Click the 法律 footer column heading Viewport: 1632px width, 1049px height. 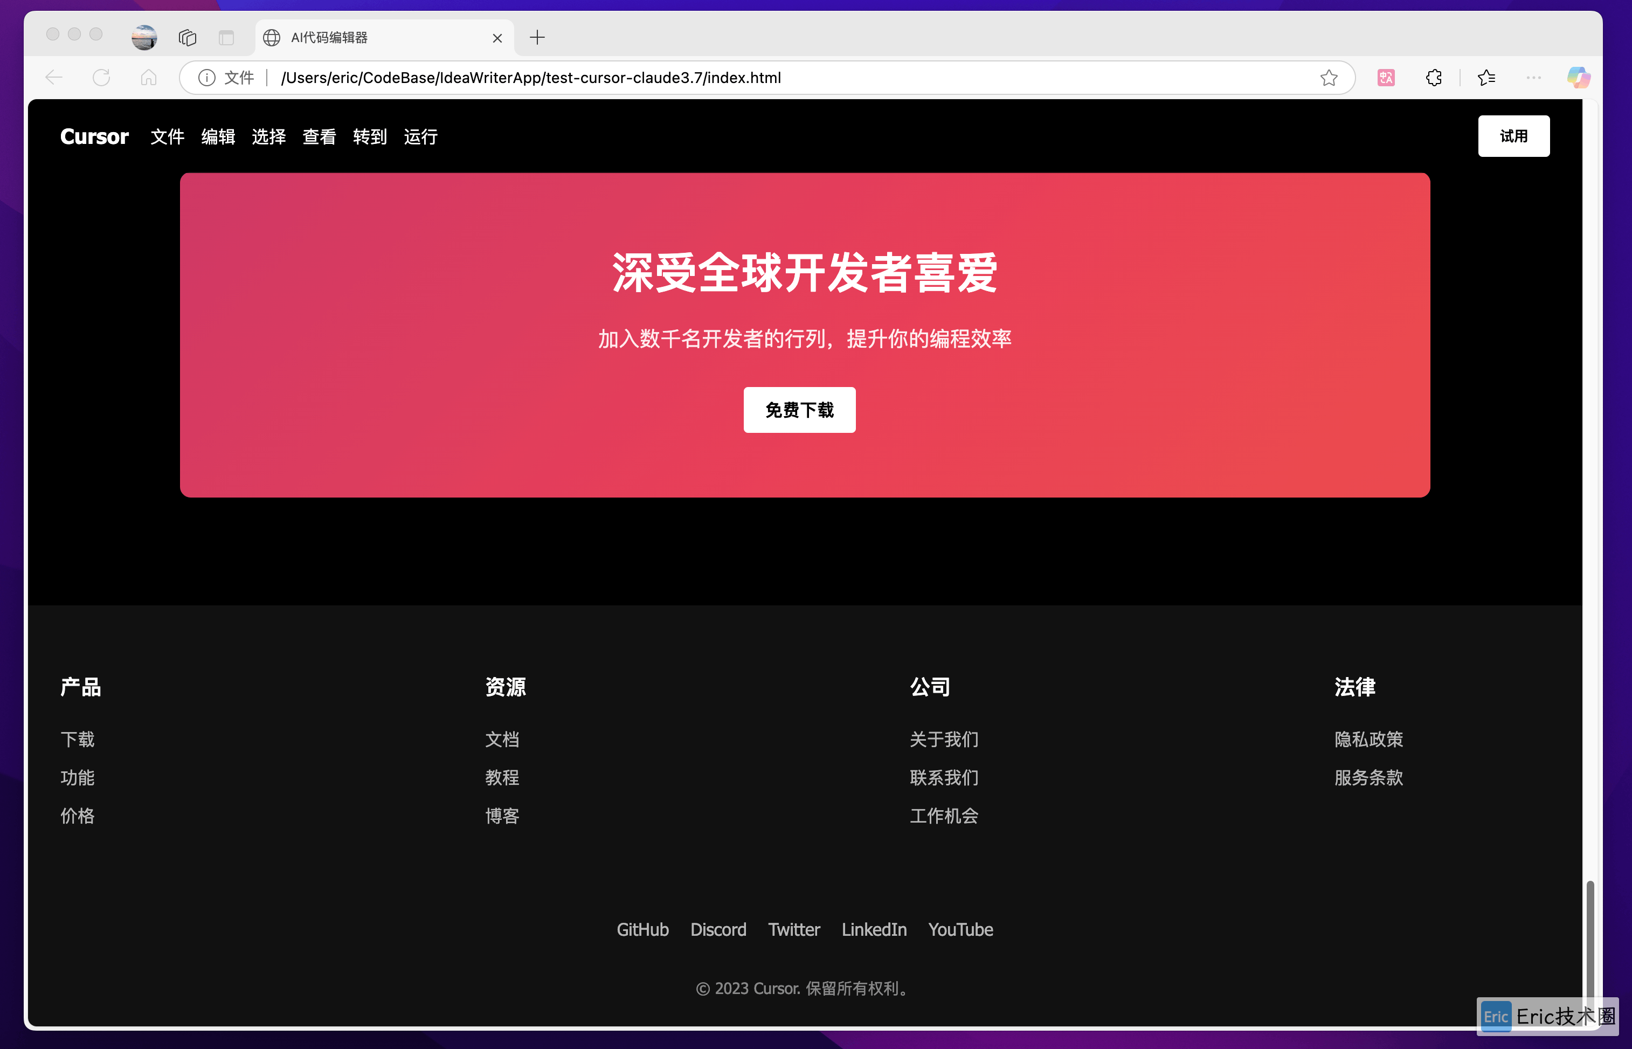1355,687
